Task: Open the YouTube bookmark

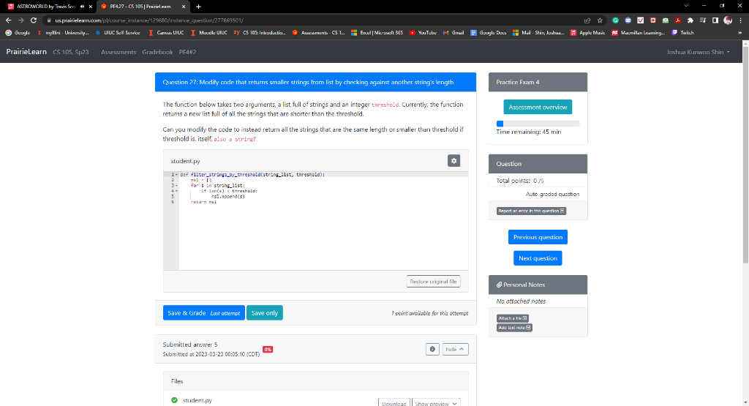Action: [x=424, y=32]
